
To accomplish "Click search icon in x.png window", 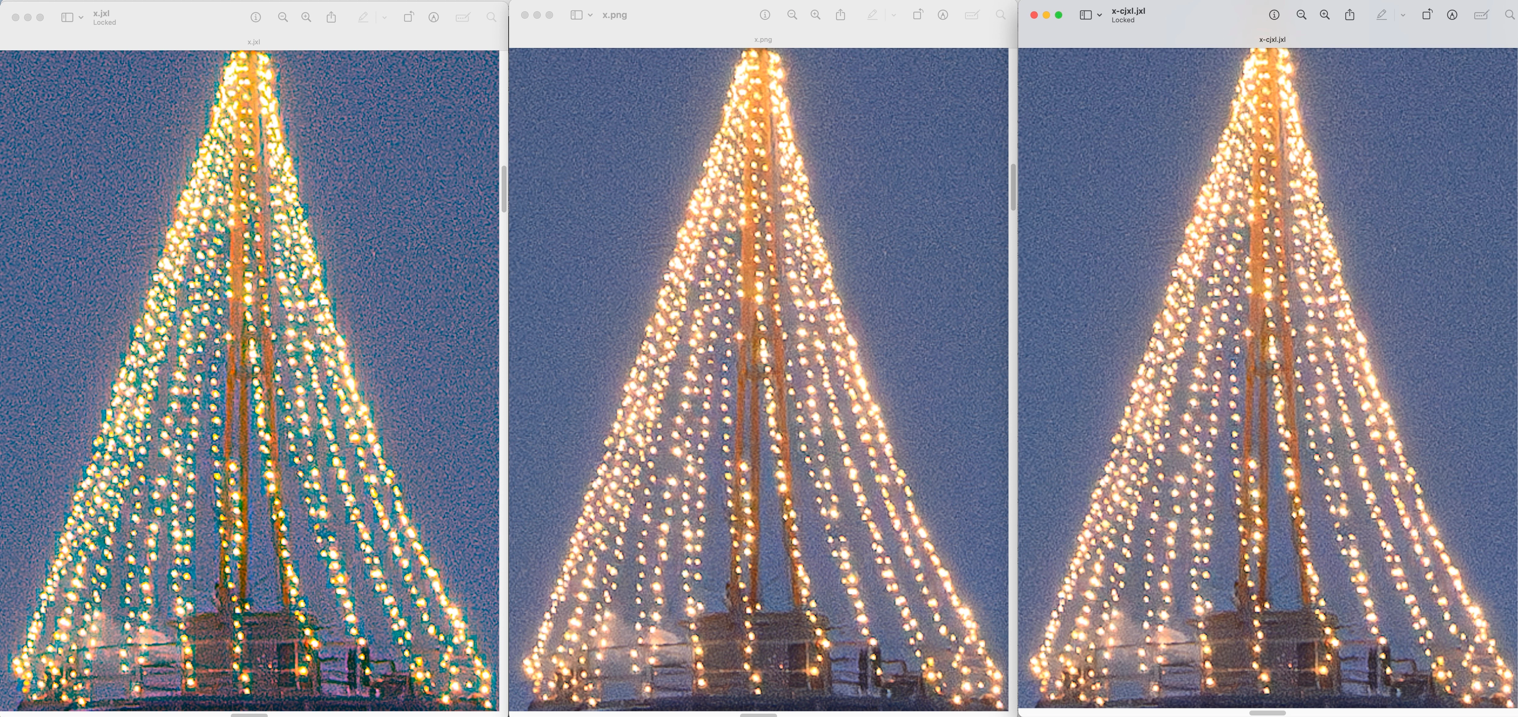I will point(1000,15).
